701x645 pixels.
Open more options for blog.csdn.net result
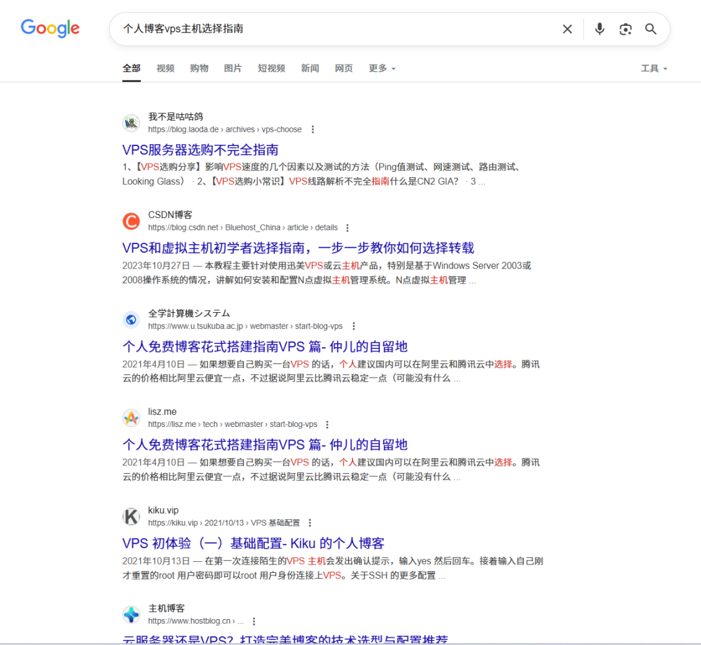(x=347, y=228)
